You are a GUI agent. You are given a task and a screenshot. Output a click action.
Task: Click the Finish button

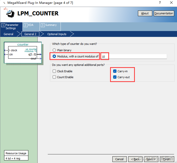pyautogui.click(x=167, y=159)
